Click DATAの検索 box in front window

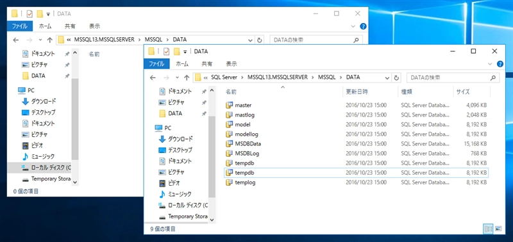(x=453, y=77)
